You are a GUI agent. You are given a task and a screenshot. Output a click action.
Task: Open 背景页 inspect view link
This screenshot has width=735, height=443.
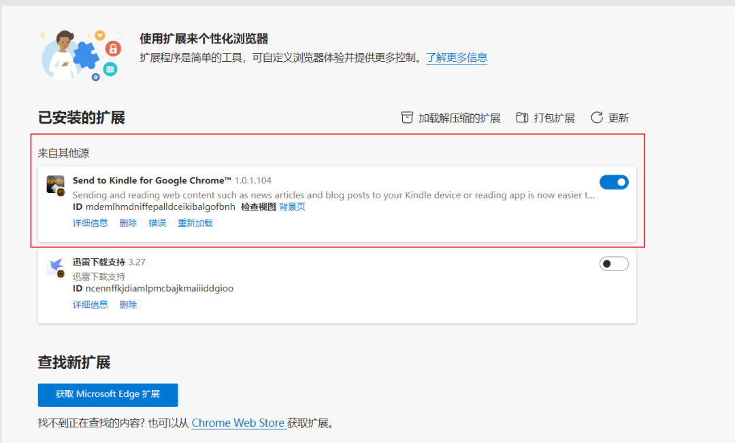point(292,207)
